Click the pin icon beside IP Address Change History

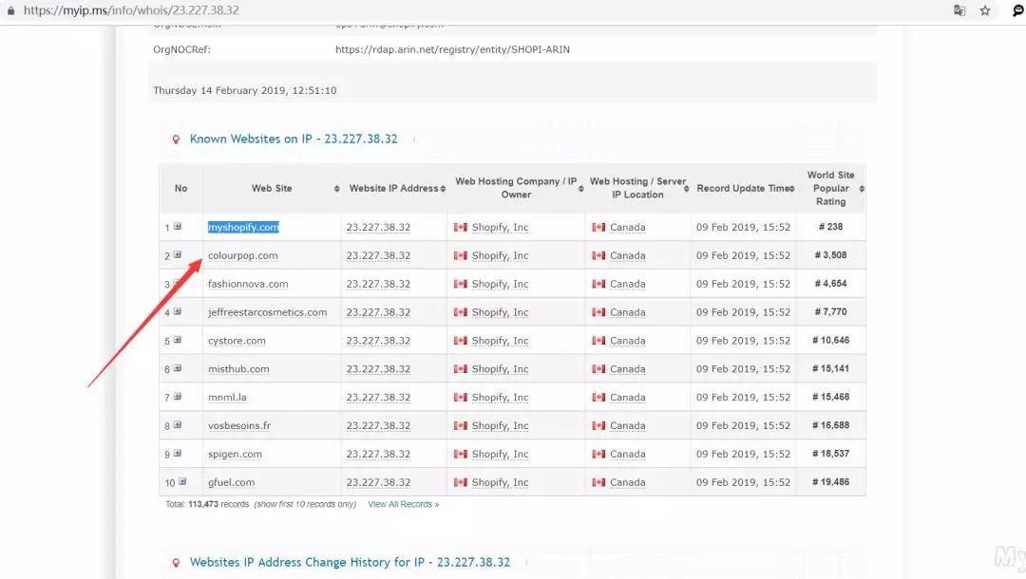pyautogui.click(x=176, y=563)
